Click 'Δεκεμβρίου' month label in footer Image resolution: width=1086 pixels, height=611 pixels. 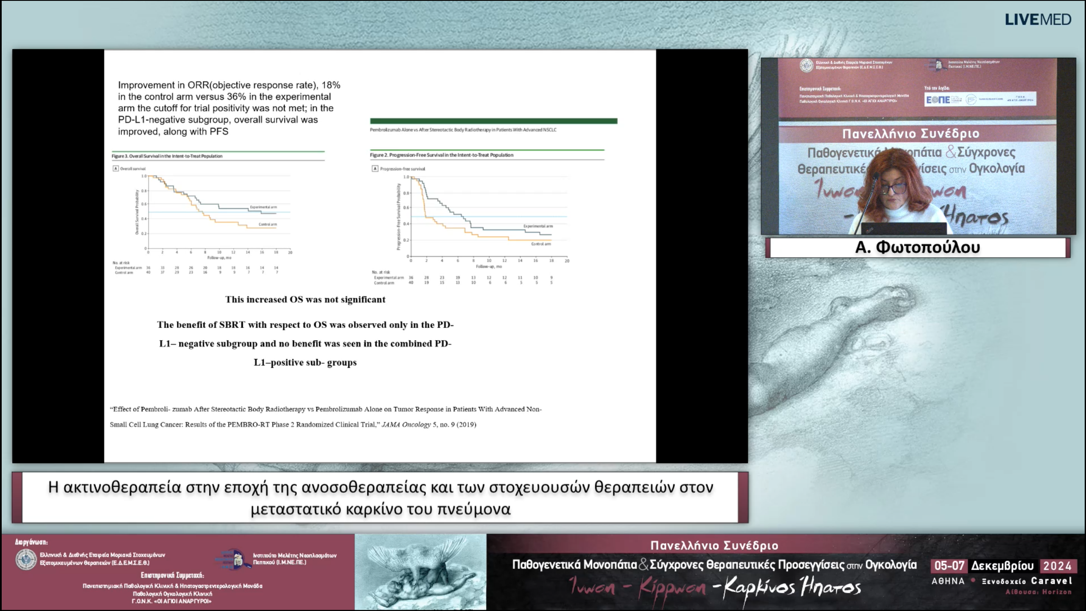coord(1002,566)
